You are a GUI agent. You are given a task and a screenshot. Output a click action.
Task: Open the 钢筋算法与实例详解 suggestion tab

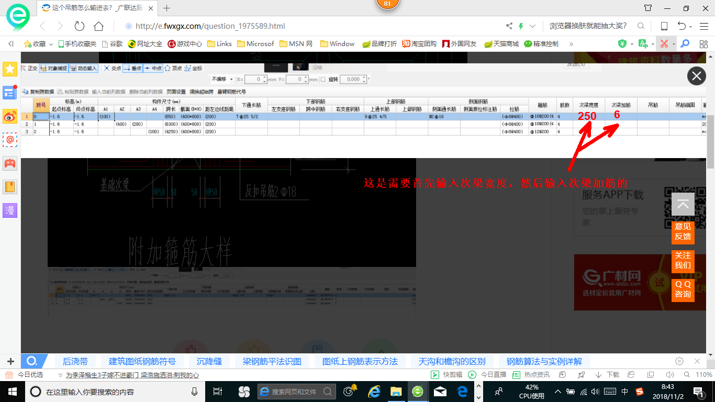544,361
